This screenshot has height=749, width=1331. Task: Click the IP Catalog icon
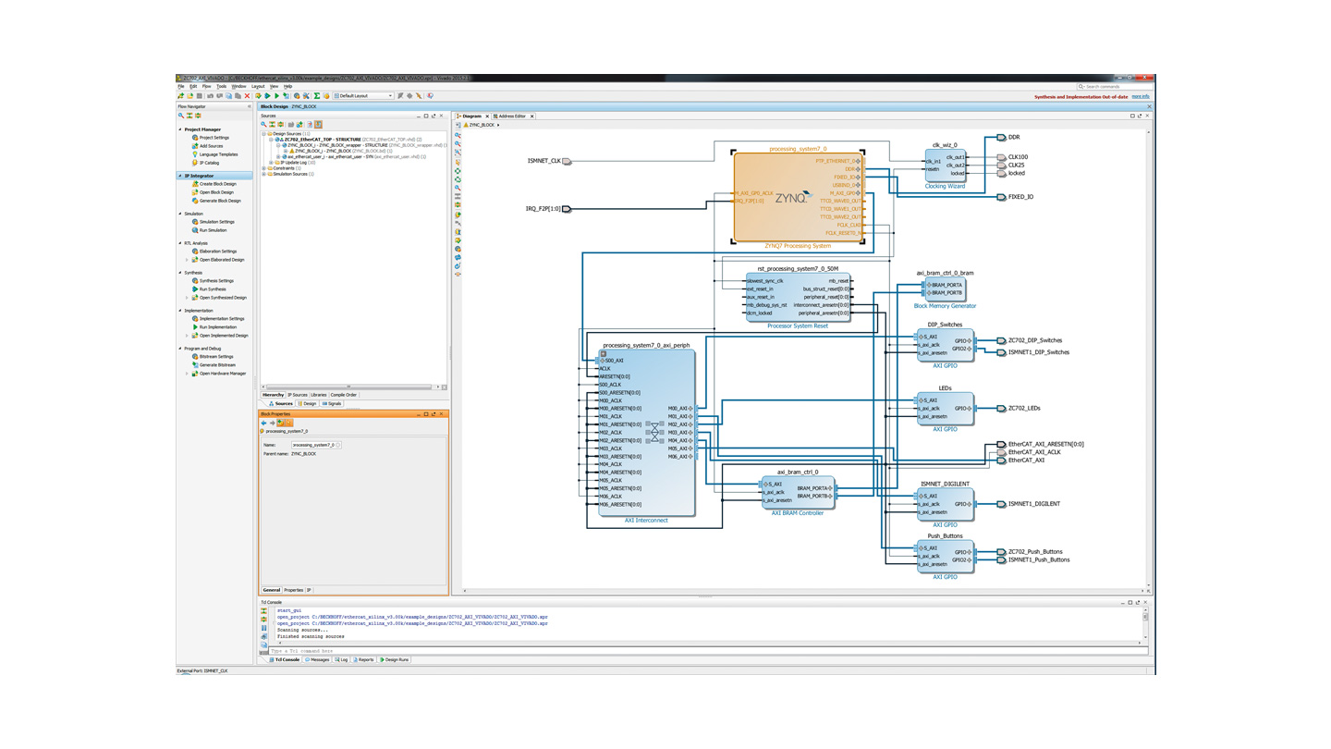(195, 163)
